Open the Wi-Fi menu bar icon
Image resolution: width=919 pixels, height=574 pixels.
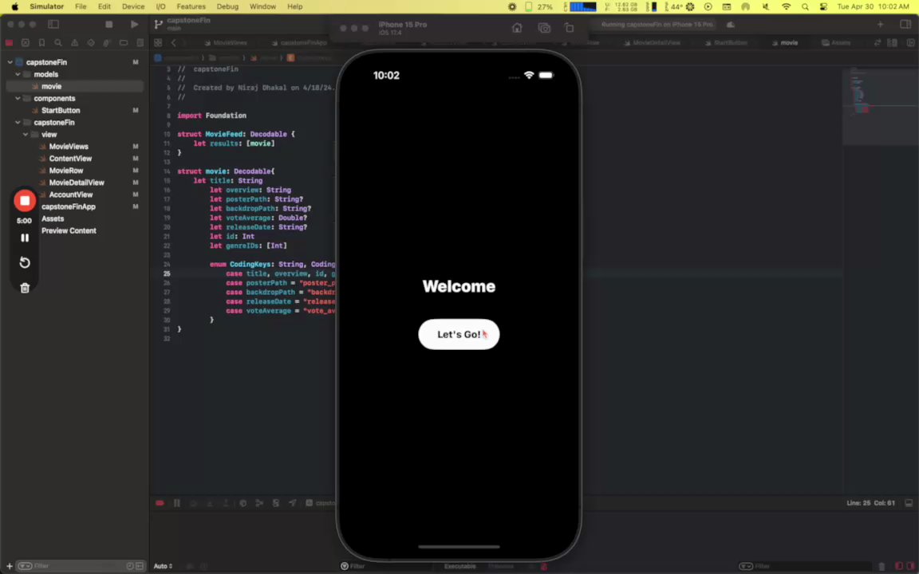click(x=786, y=6)
